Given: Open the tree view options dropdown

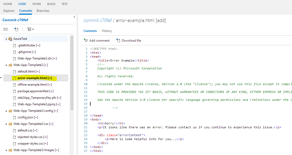Looking at the screenshot, I should tap(30, 29).
